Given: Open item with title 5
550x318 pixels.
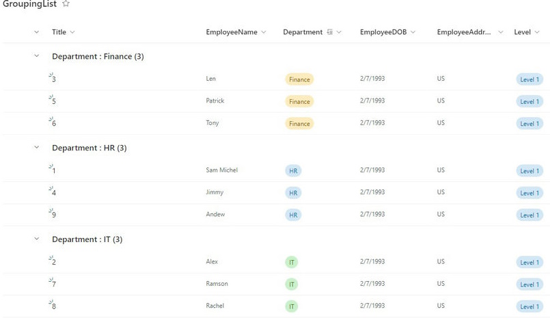Looking at the screenshot, I should (x=54, y=101).
